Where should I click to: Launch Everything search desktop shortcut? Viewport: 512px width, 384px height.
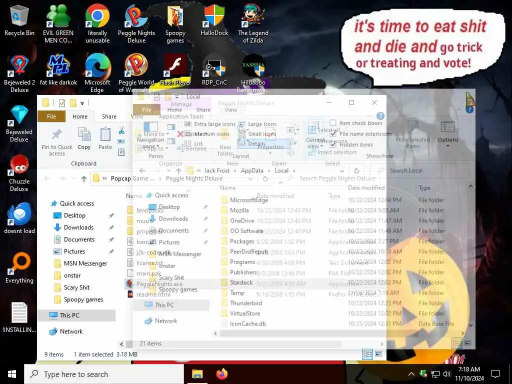click(x=19, y=268)
